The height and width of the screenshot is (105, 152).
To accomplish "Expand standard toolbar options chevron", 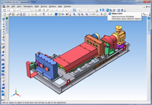I will 70,15.
